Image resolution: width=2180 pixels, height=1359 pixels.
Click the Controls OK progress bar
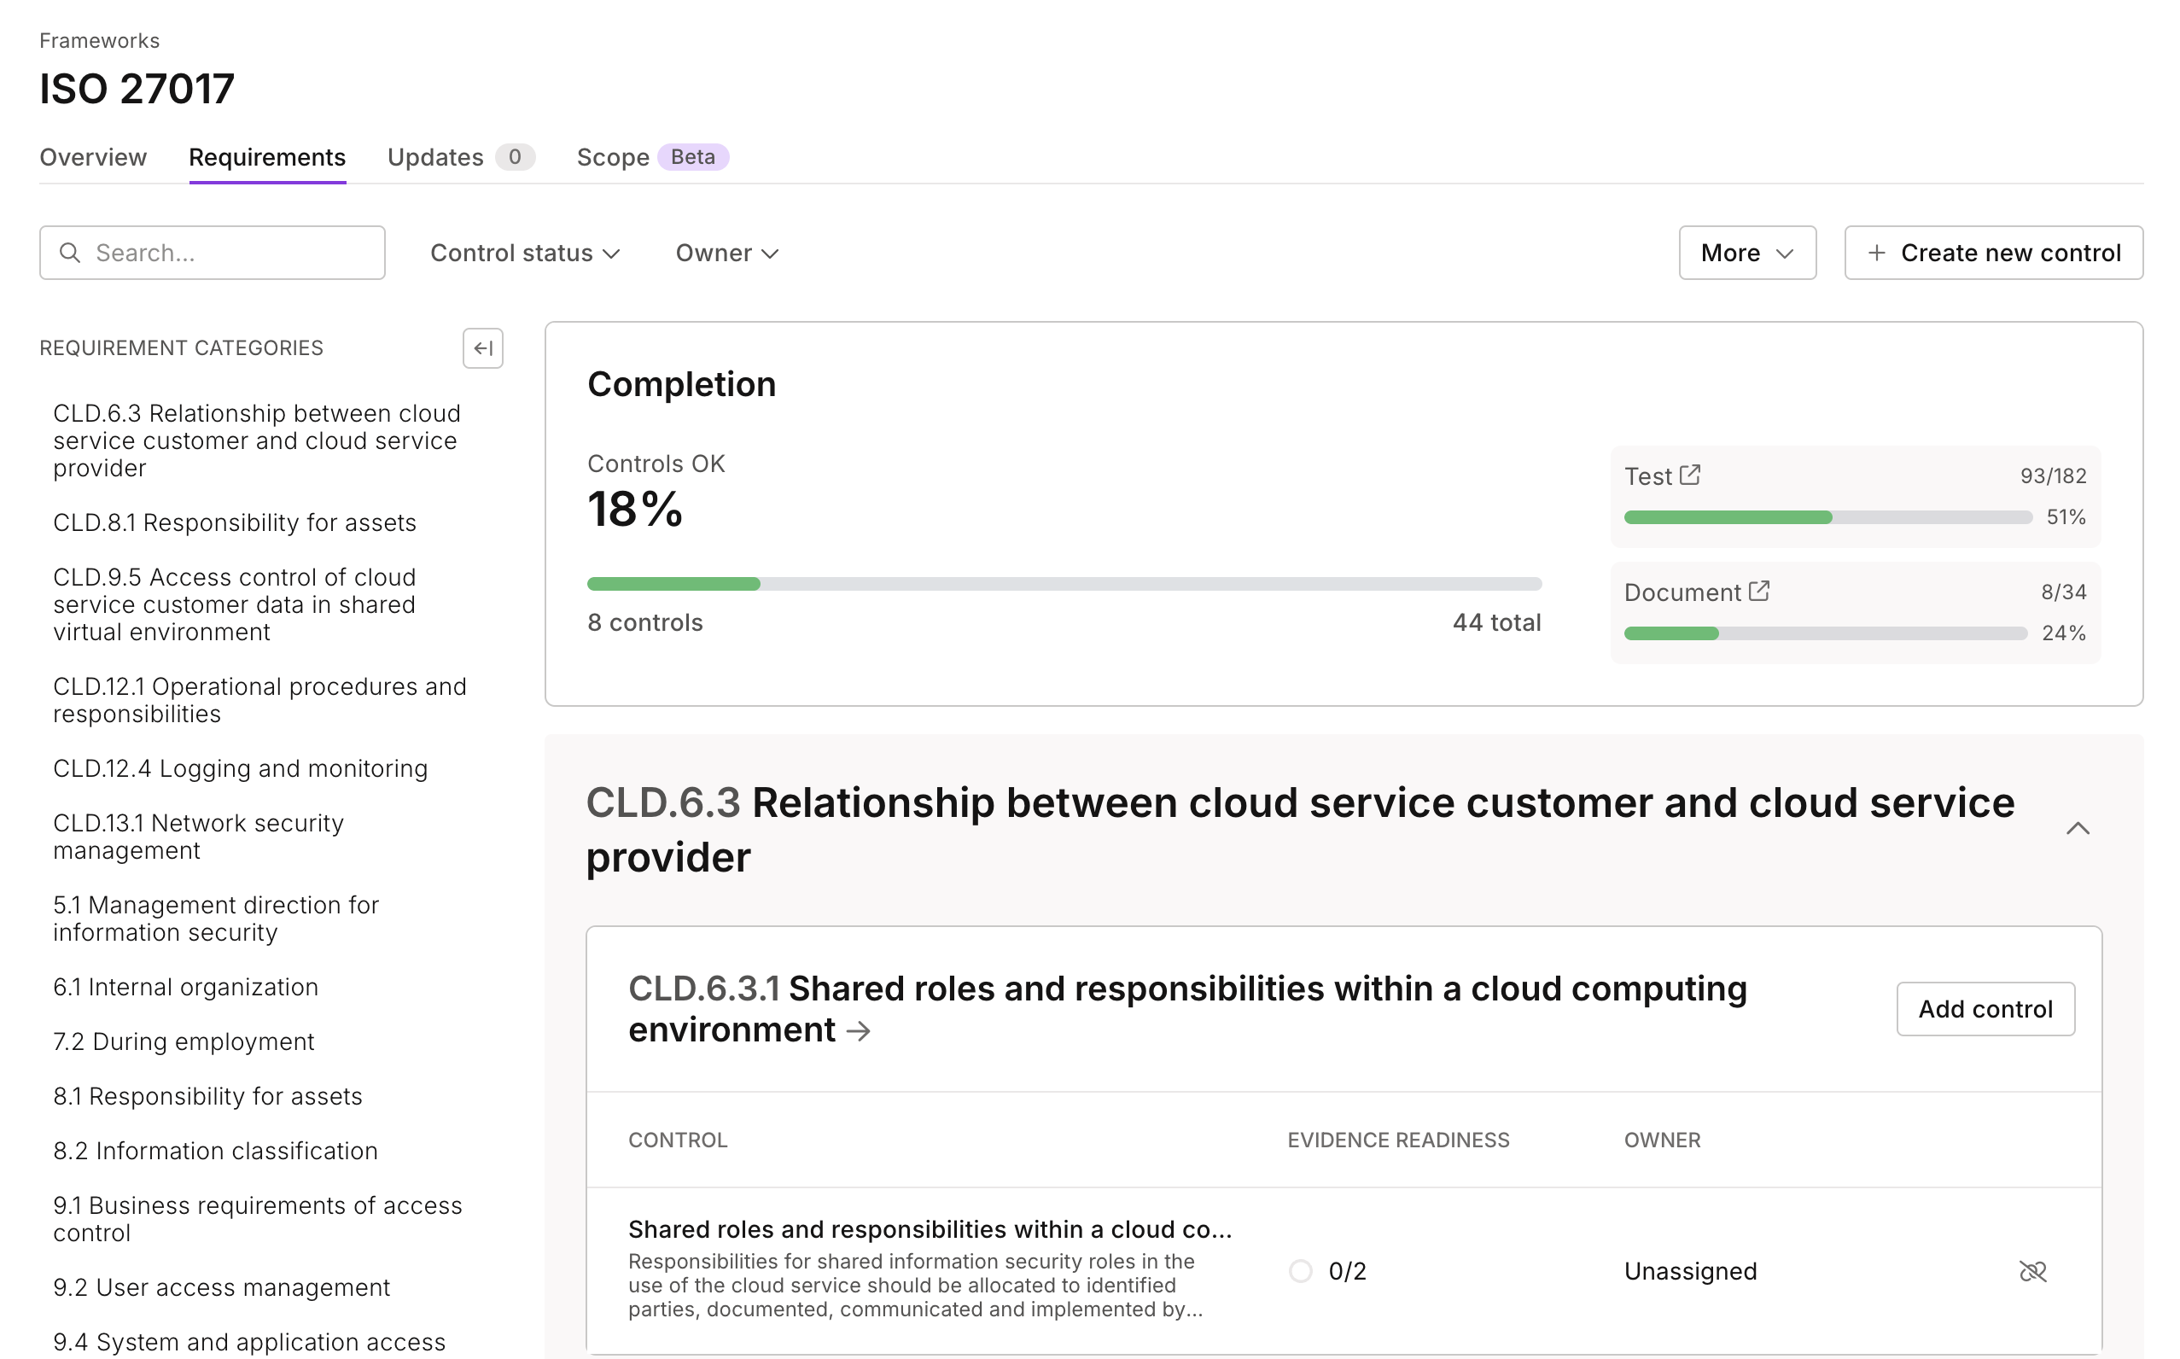coord(1064,584)
